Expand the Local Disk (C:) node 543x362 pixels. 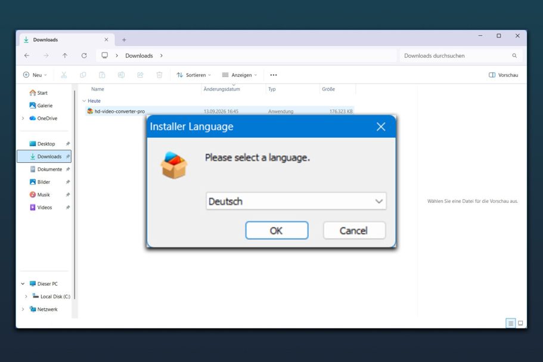click(26, 296)
